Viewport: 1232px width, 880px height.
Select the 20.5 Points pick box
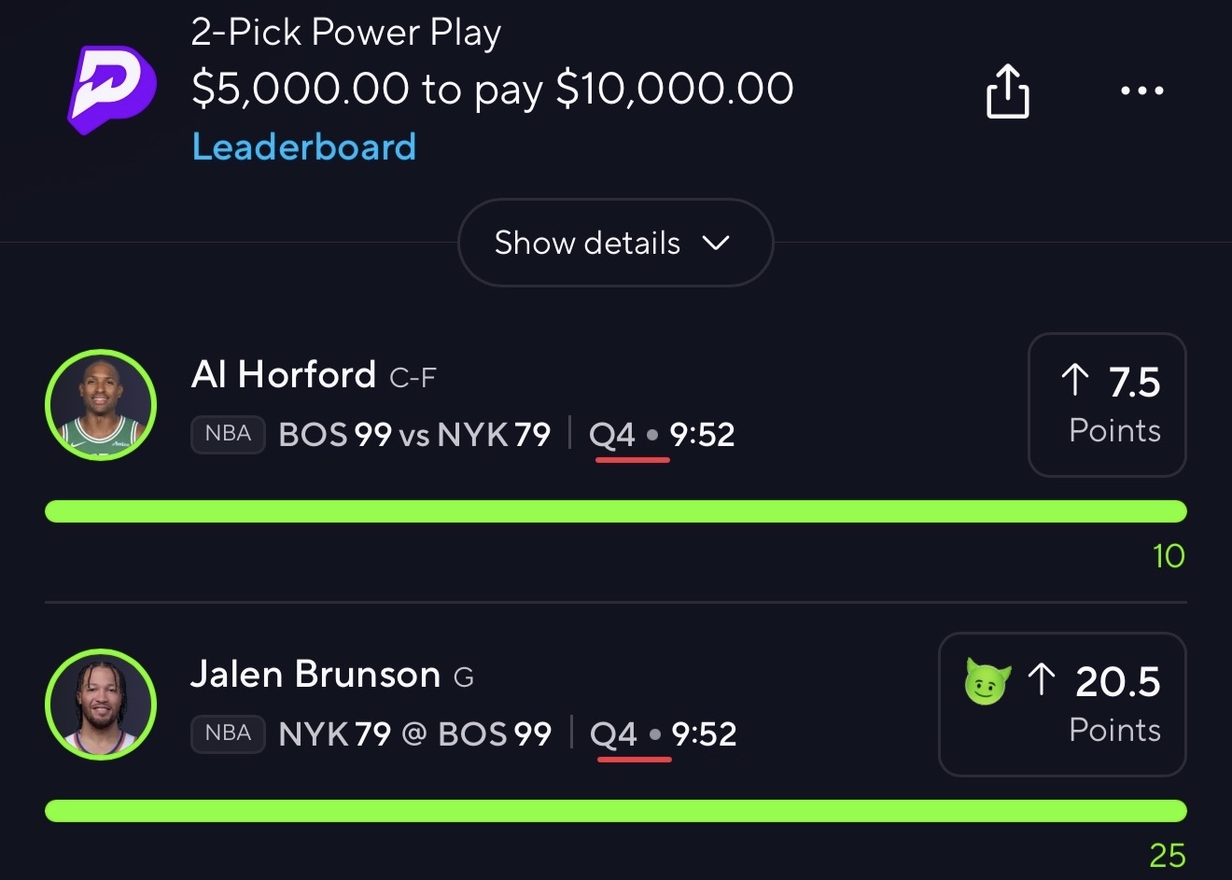(x=1061, y=705)
